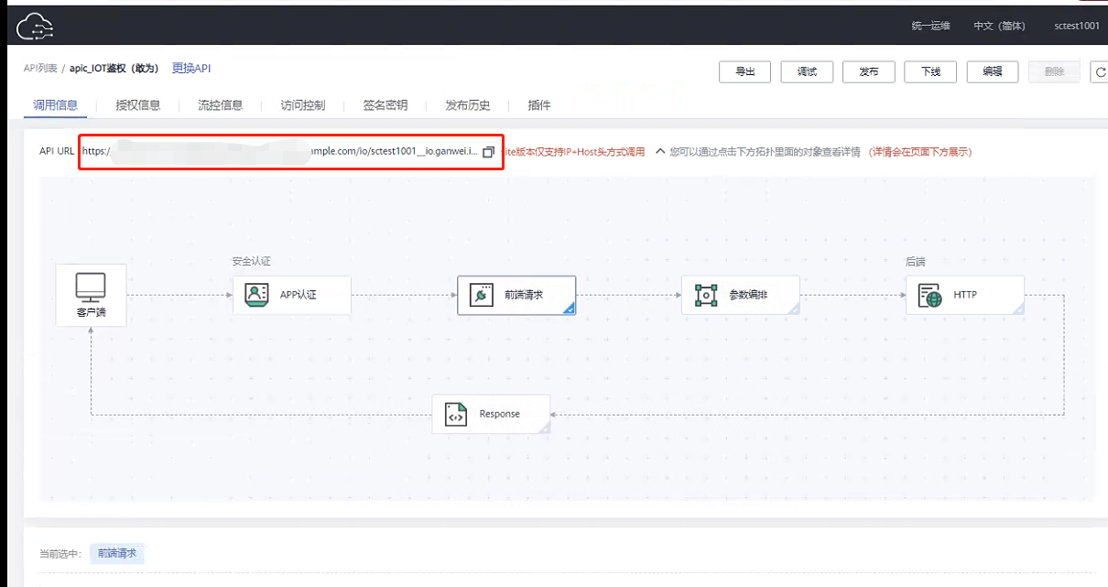
Task: Click the Response node label
Action: click(x=499, y=414)
